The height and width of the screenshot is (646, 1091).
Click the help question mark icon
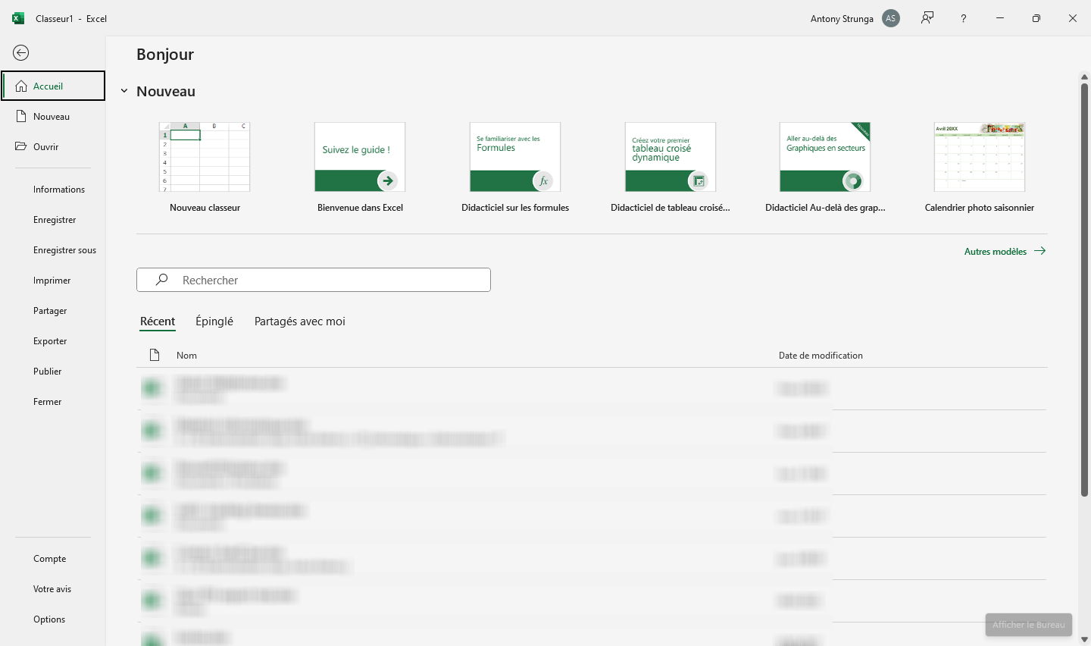point(964,18)
